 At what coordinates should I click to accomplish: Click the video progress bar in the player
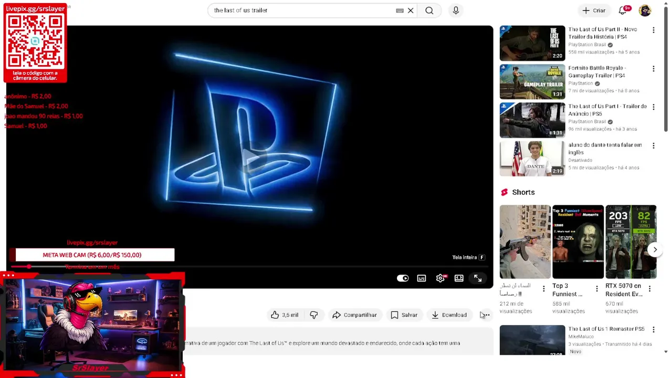click(x=249, y=267)
